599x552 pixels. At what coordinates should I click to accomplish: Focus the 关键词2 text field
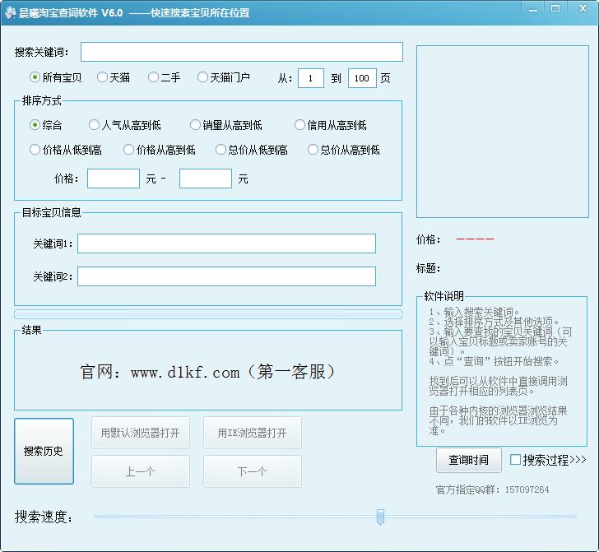pos(226,276)
